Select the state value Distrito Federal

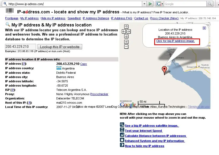[x=66, y=73]
